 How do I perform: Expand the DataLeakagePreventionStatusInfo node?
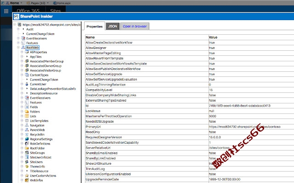point(22,89)
